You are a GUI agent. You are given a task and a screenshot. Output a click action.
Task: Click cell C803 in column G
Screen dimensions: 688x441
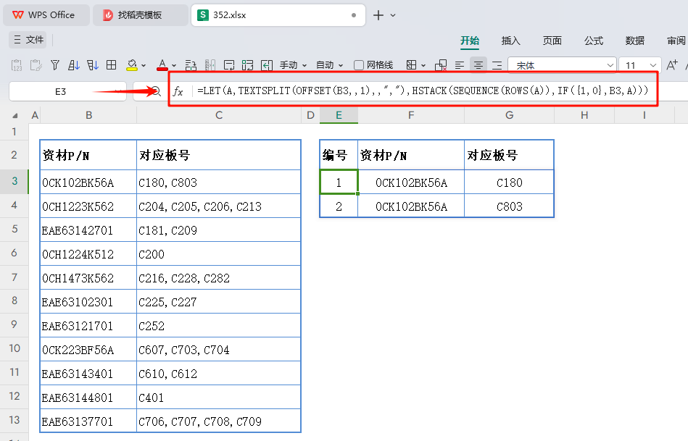(x=509, y=206)
